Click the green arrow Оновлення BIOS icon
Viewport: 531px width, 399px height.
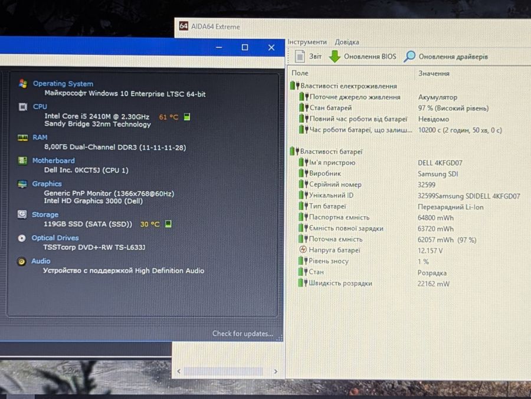tap(335, 56)
